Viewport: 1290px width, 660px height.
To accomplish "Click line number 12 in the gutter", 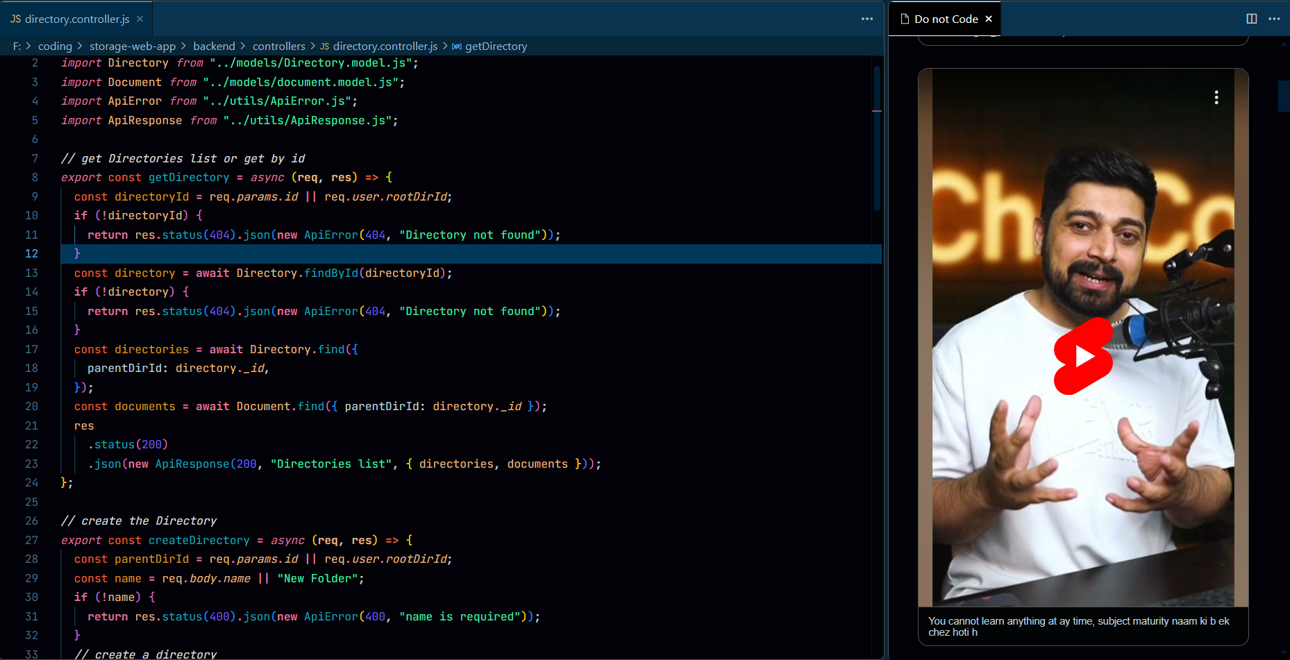I will coord(32,254).
